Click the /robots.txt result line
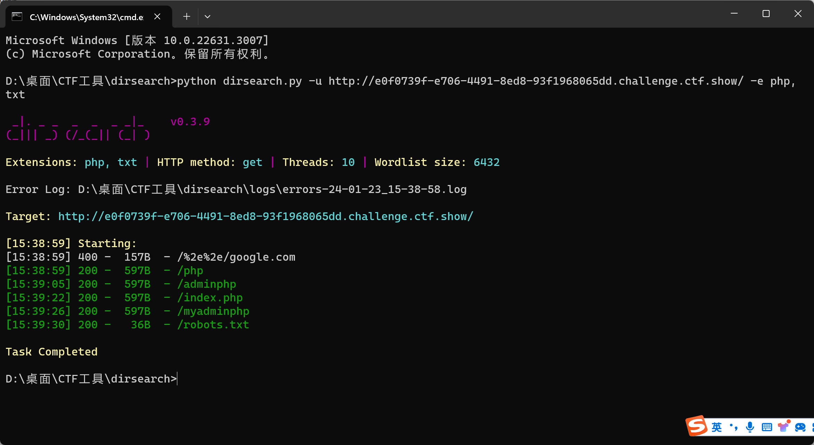Viewport: 814px width, 445px height. click(x=213, y=325)
